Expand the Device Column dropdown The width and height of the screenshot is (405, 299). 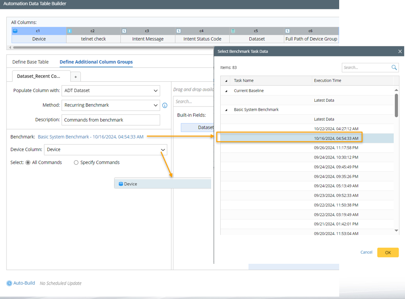163,150
